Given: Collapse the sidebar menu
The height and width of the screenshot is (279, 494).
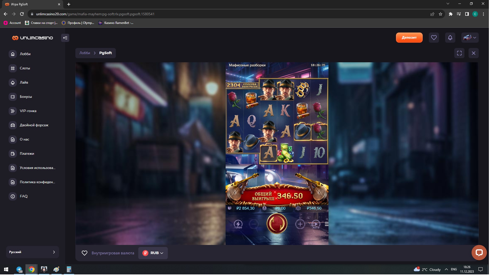Looking at the screenshot, I should [x=65, y=38].
